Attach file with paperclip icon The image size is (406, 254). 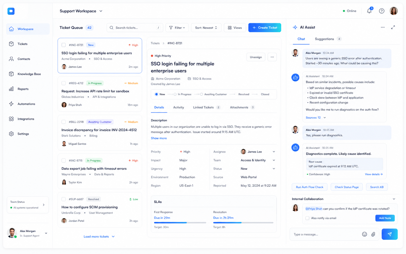tap(373, 234)
